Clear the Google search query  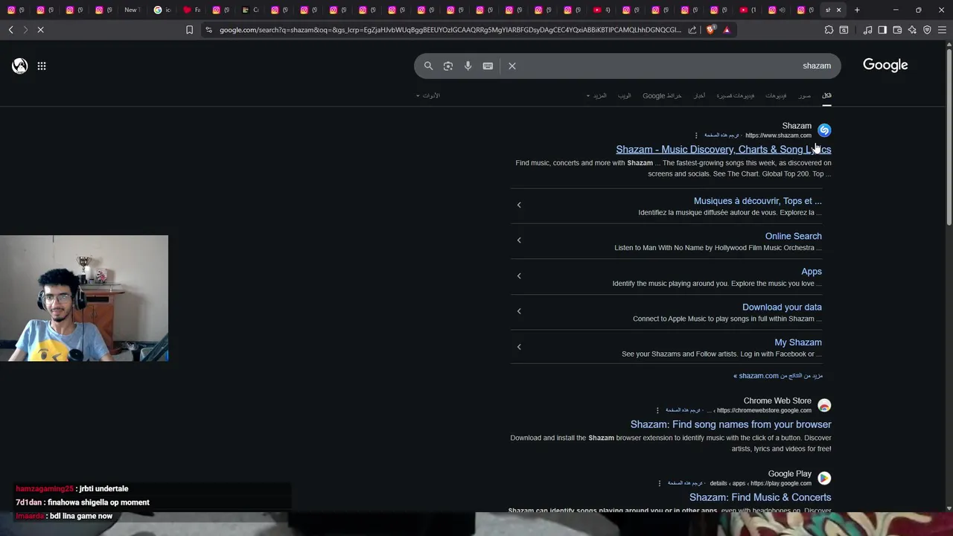(512, 66)
